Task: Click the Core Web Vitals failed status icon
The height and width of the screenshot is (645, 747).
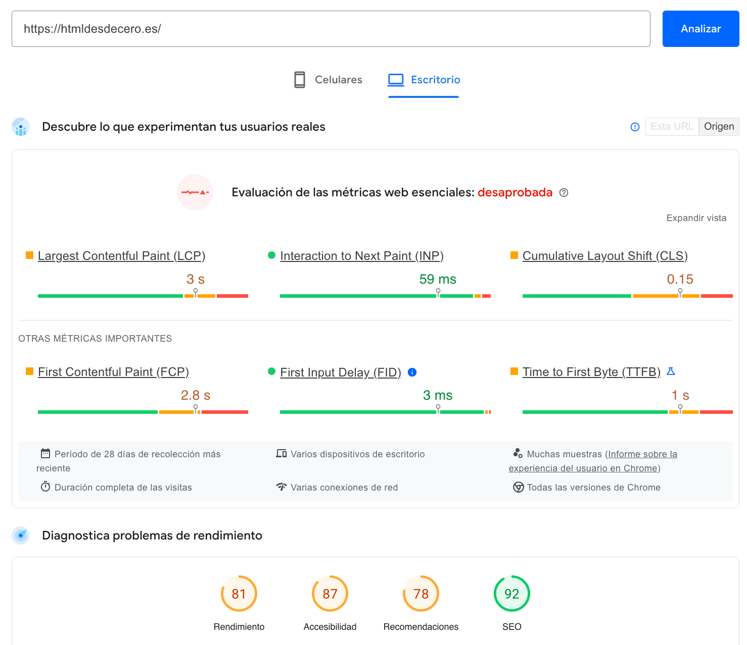Action: (195, 192)
